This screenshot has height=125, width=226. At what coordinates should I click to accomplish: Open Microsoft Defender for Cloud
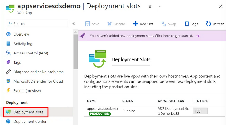pyautogui.click(x=38, y=81)
